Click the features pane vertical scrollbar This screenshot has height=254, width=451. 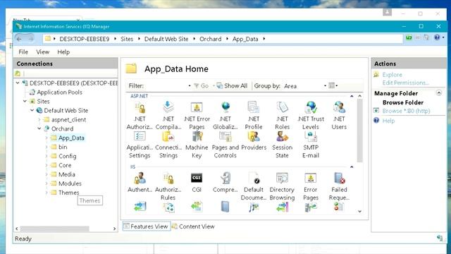(359, 131)
